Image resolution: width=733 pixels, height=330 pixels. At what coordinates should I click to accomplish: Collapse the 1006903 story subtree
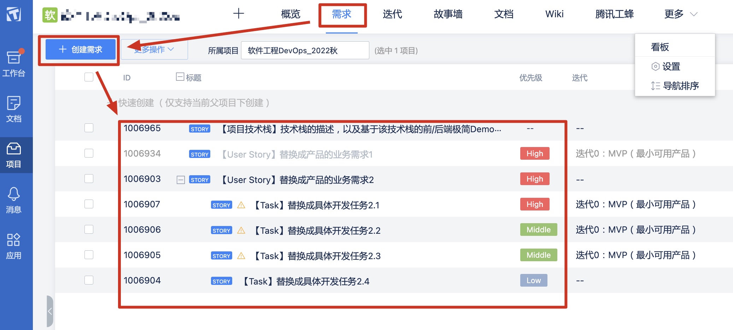pos(181,180)
